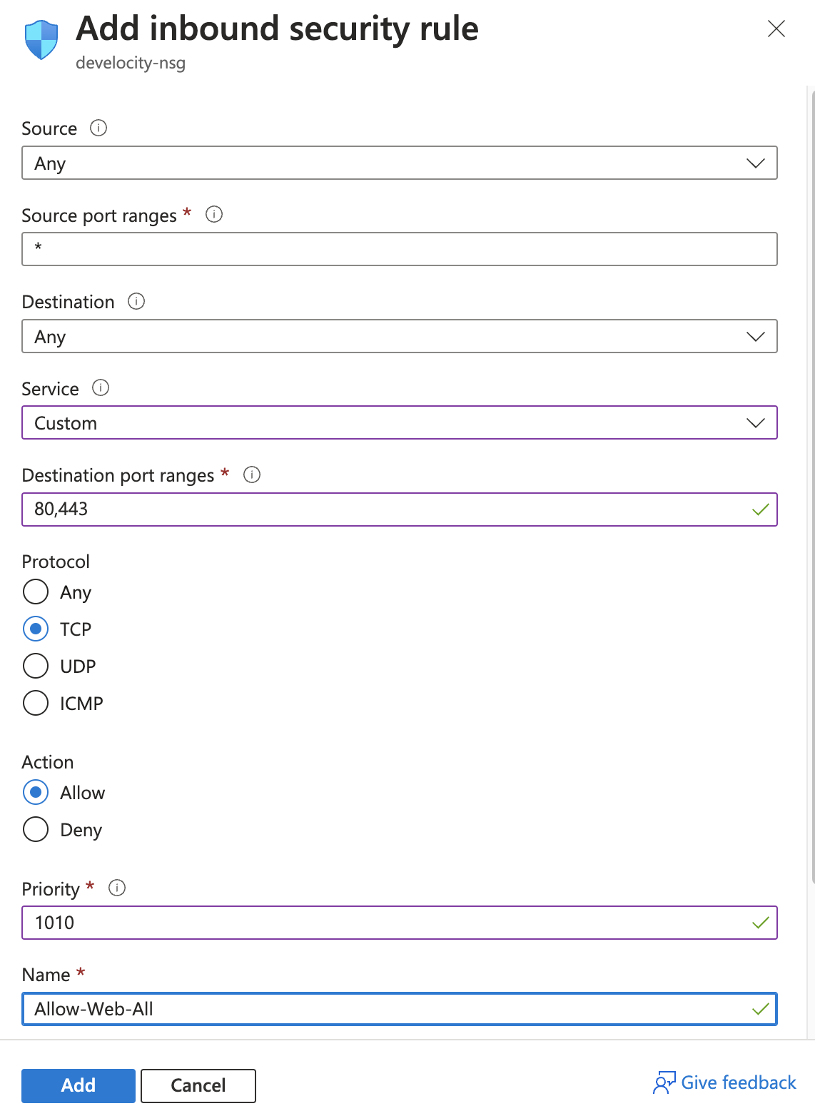Click the Priority input field
Image resolution: width=815 pixels, height=1116 pixels.
(x=385, y=923)
